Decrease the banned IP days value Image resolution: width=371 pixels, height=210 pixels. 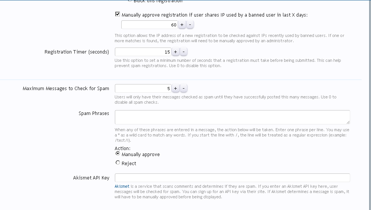(x=190, y=25)
